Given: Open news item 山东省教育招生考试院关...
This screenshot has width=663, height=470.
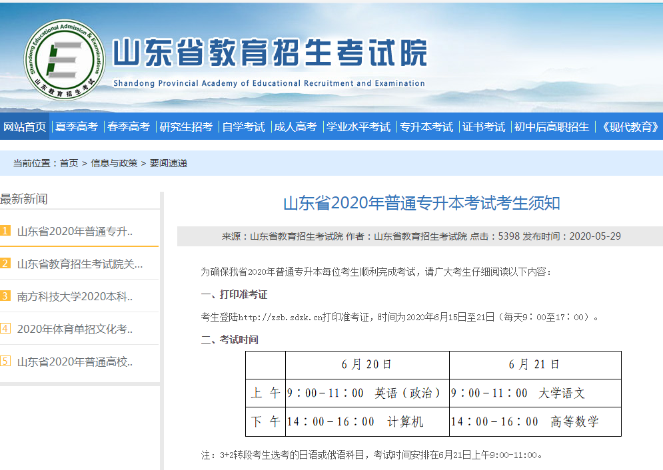Looking at the screenshot, I should click(x=80, y=264).
